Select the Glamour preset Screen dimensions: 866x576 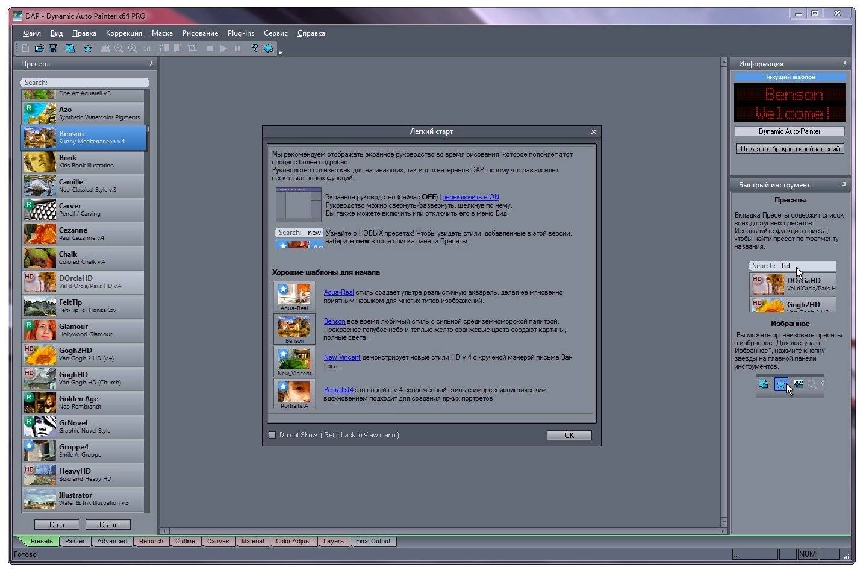coord(84,330)
